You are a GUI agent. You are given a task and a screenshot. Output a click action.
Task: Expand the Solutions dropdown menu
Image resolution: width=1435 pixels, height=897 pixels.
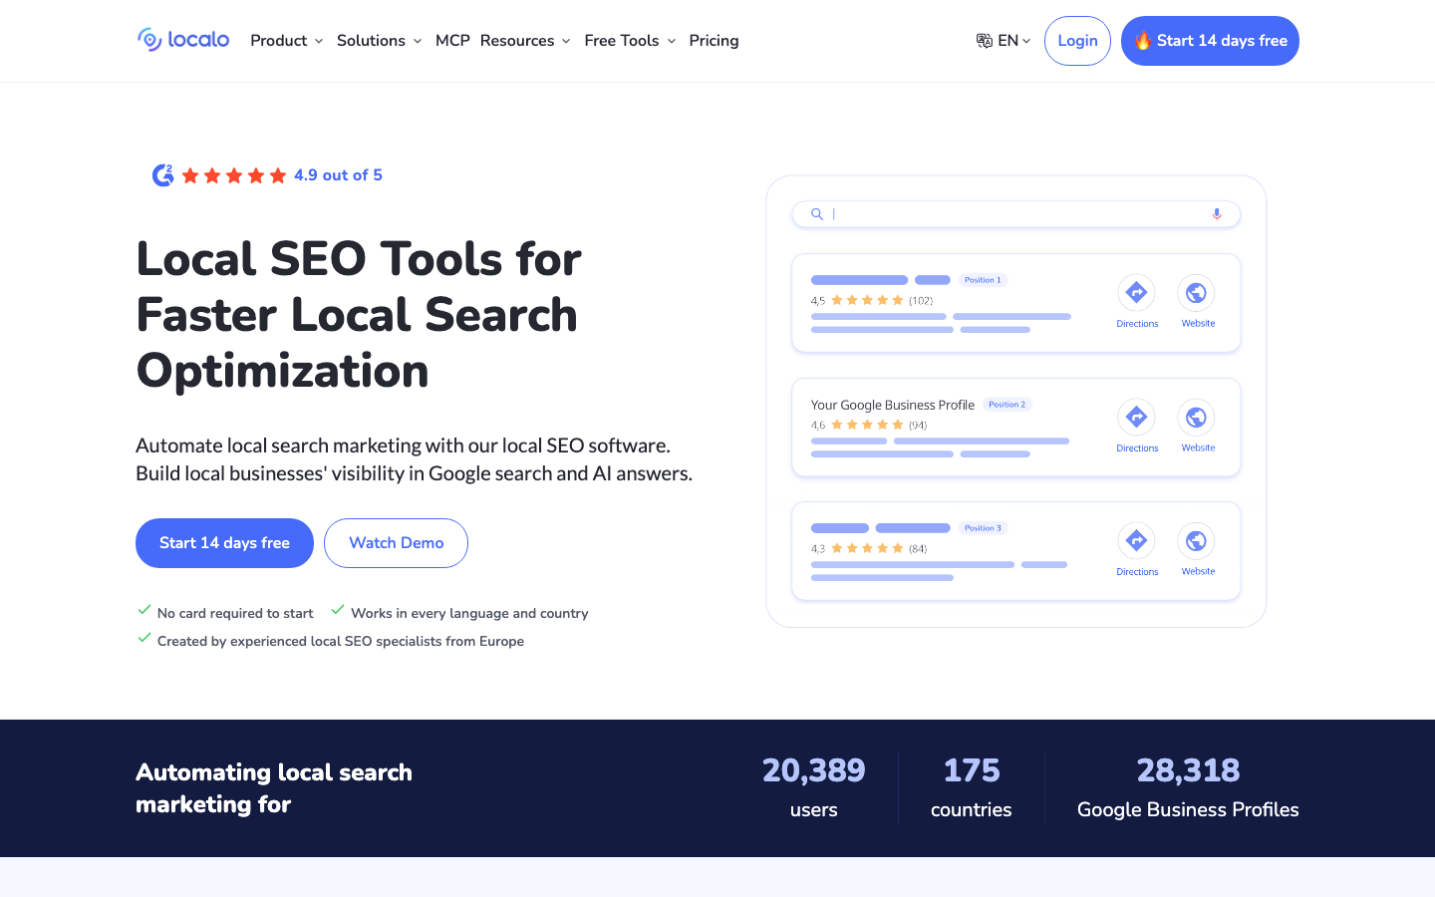click(380, 41)
